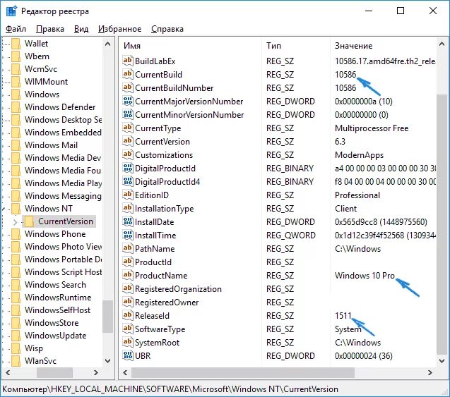
Task: Select the InstallationType value icon
Action: pyautogui.click(x=127, y=208)
